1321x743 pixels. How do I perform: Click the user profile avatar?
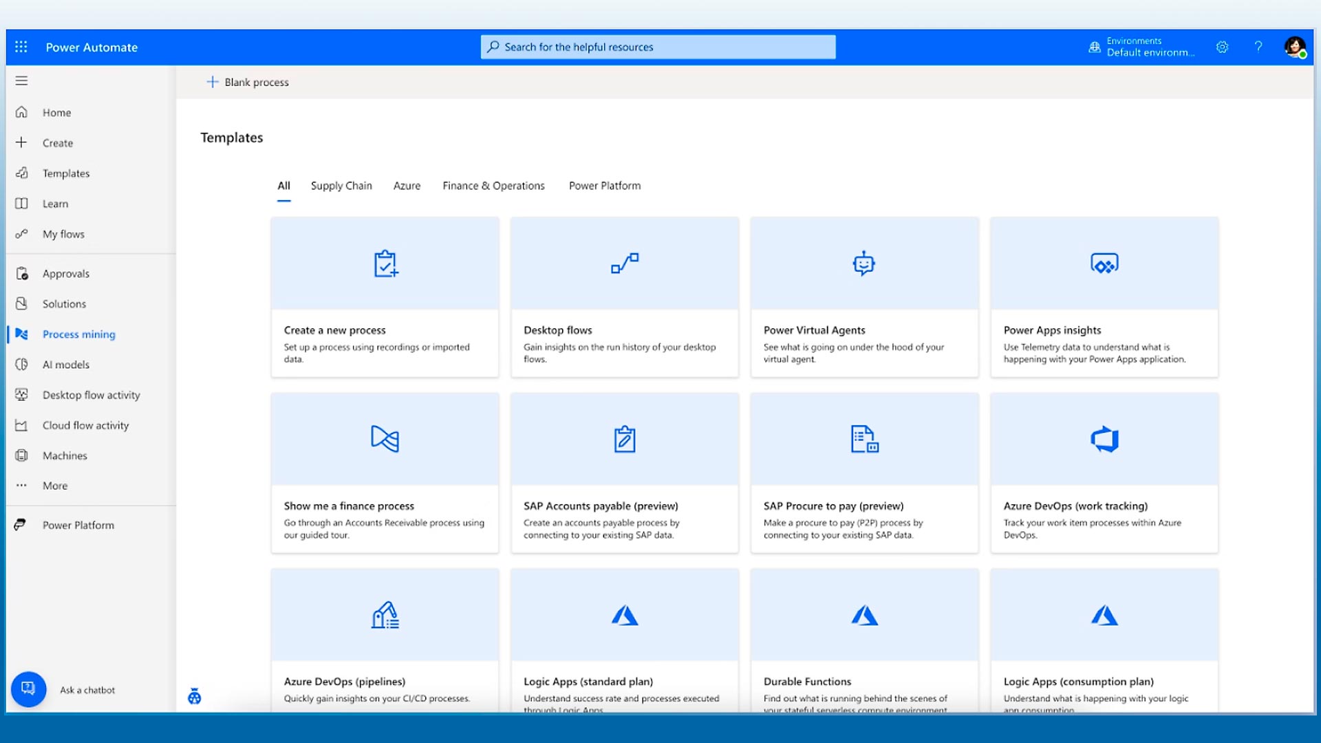click(x=1294, y=47)
